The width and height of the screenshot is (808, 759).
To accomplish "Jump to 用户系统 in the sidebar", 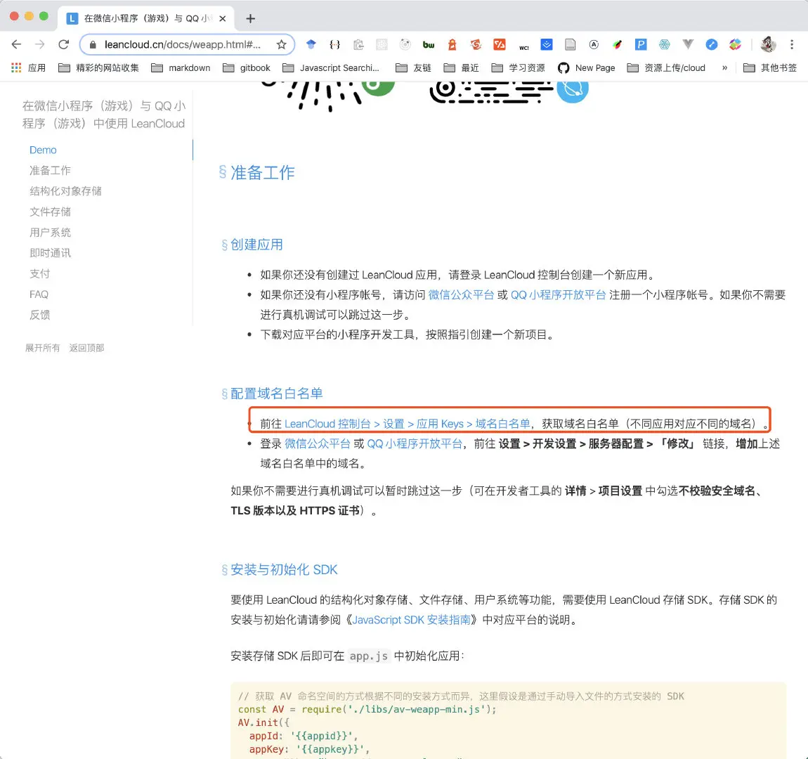I will tap(50, 233).
